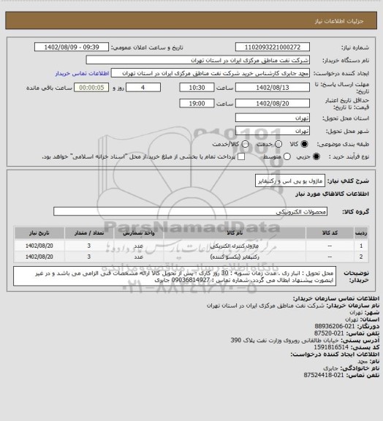Click the delivery city field تهران
The image size is (383, 421).
coord(273,131)
